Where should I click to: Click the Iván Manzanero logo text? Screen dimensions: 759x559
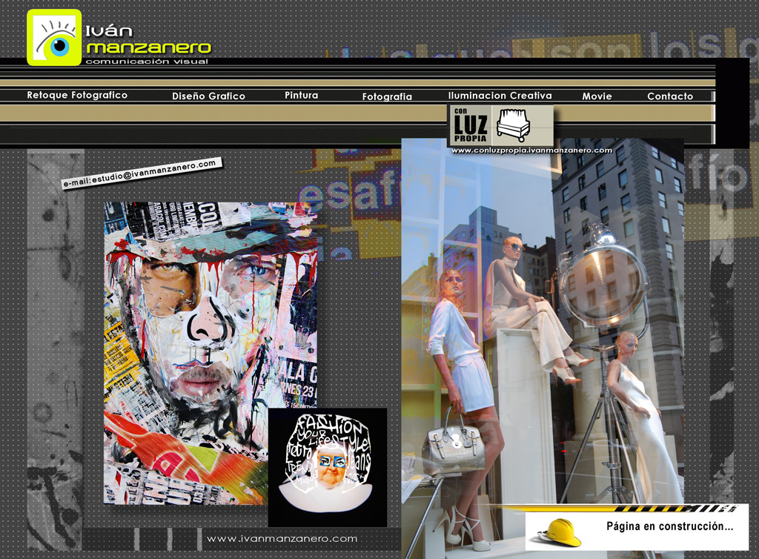(x=148, y=40)
